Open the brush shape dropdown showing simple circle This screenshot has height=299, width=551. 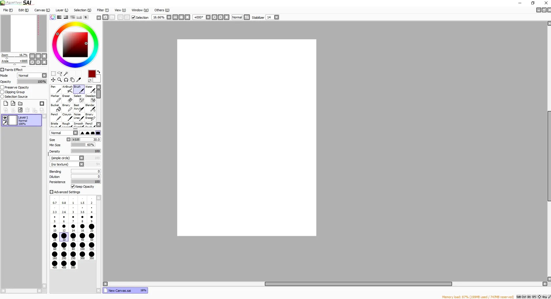pyautogui.click(x=82, y=158)
